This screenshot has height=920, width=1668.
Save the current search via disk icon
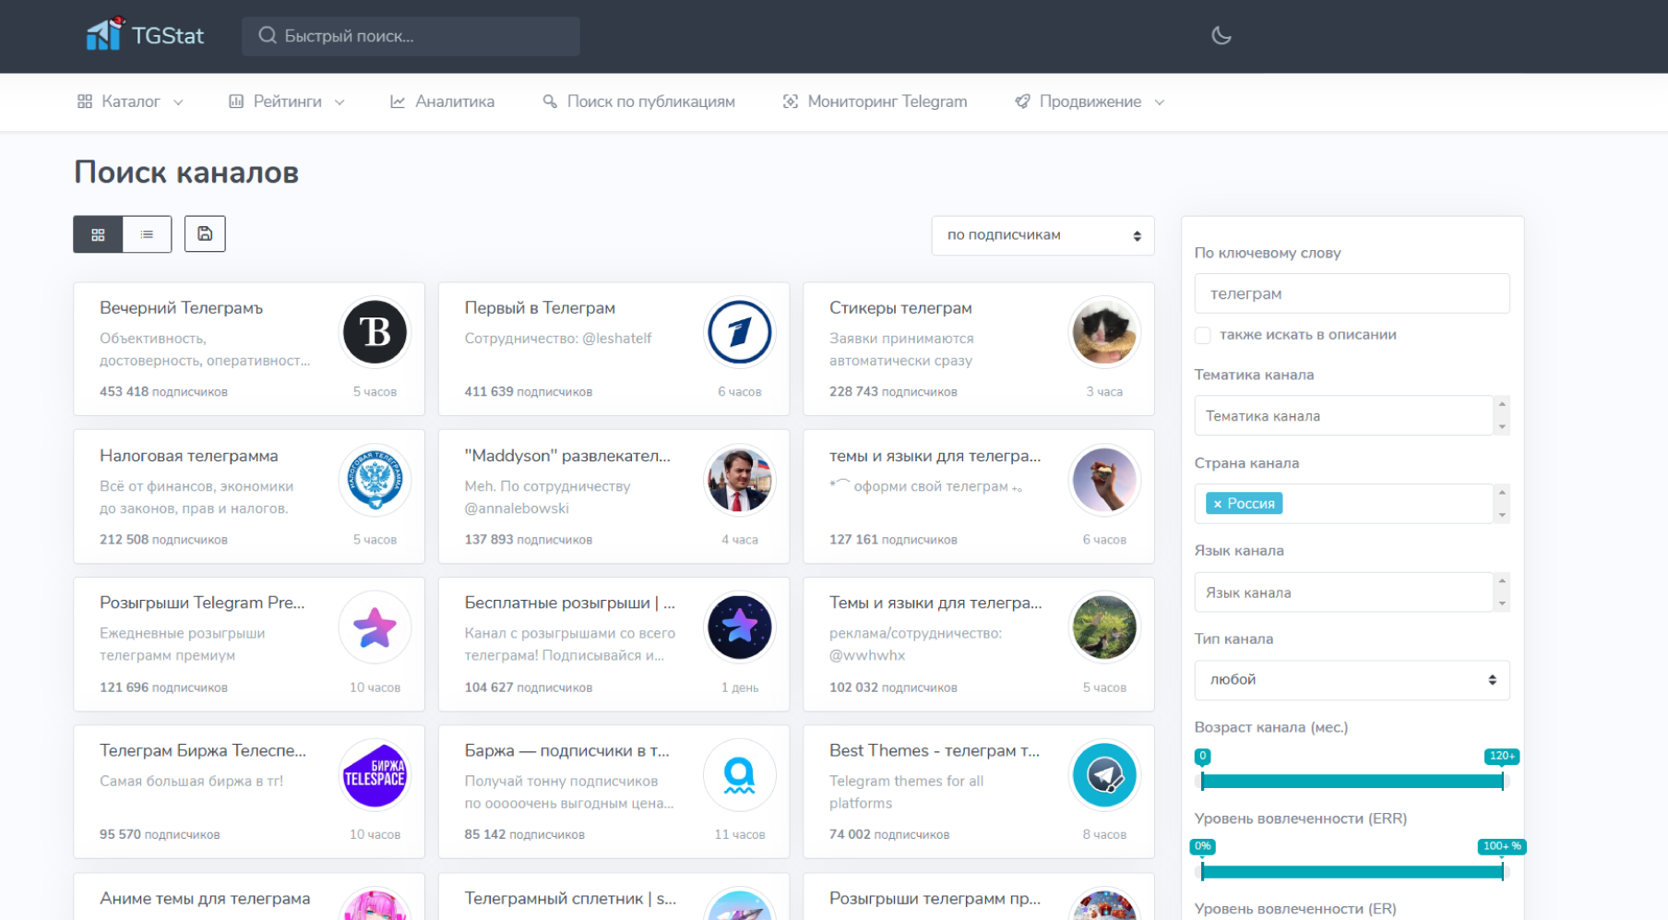tap(205, 234)
